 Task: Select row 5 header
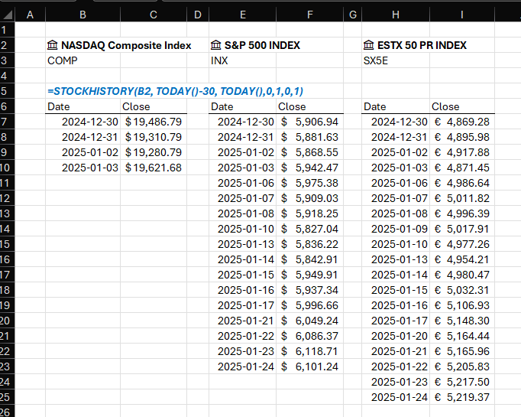pyautogui.click(x=8, y=91)
